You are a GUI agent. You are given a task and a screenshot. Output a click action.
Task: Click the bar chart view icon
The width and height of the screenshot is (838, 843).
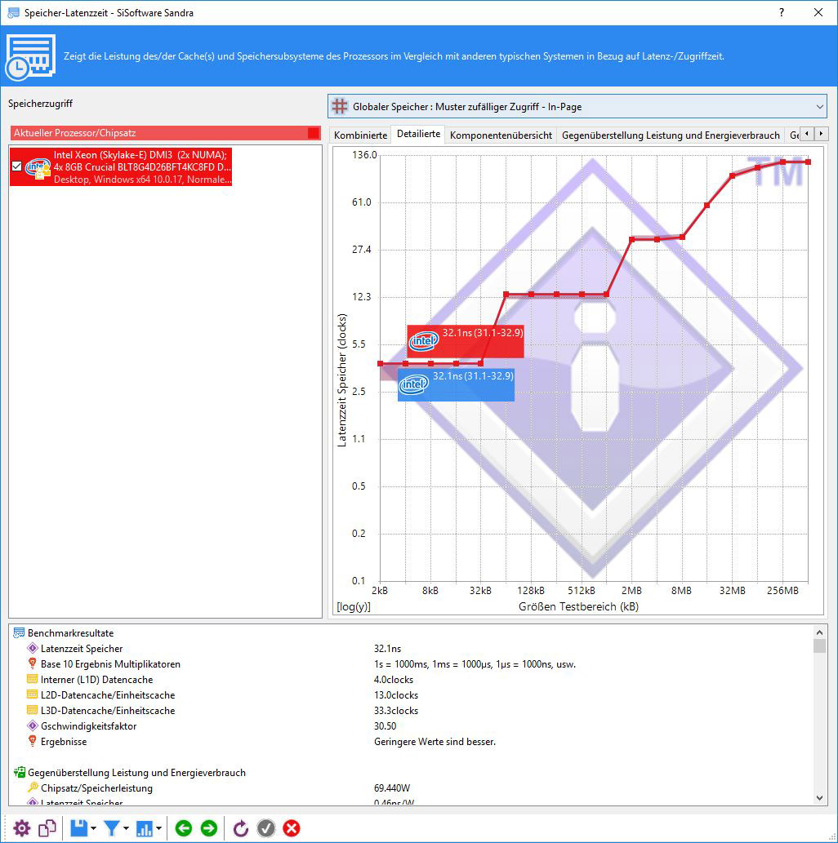point(145,828)
